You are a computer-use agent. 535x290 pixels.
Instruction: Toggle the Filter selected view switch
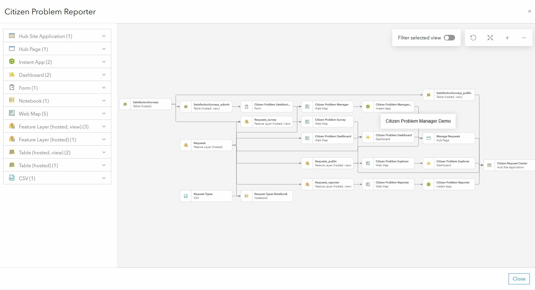click(x=449, y=38)
